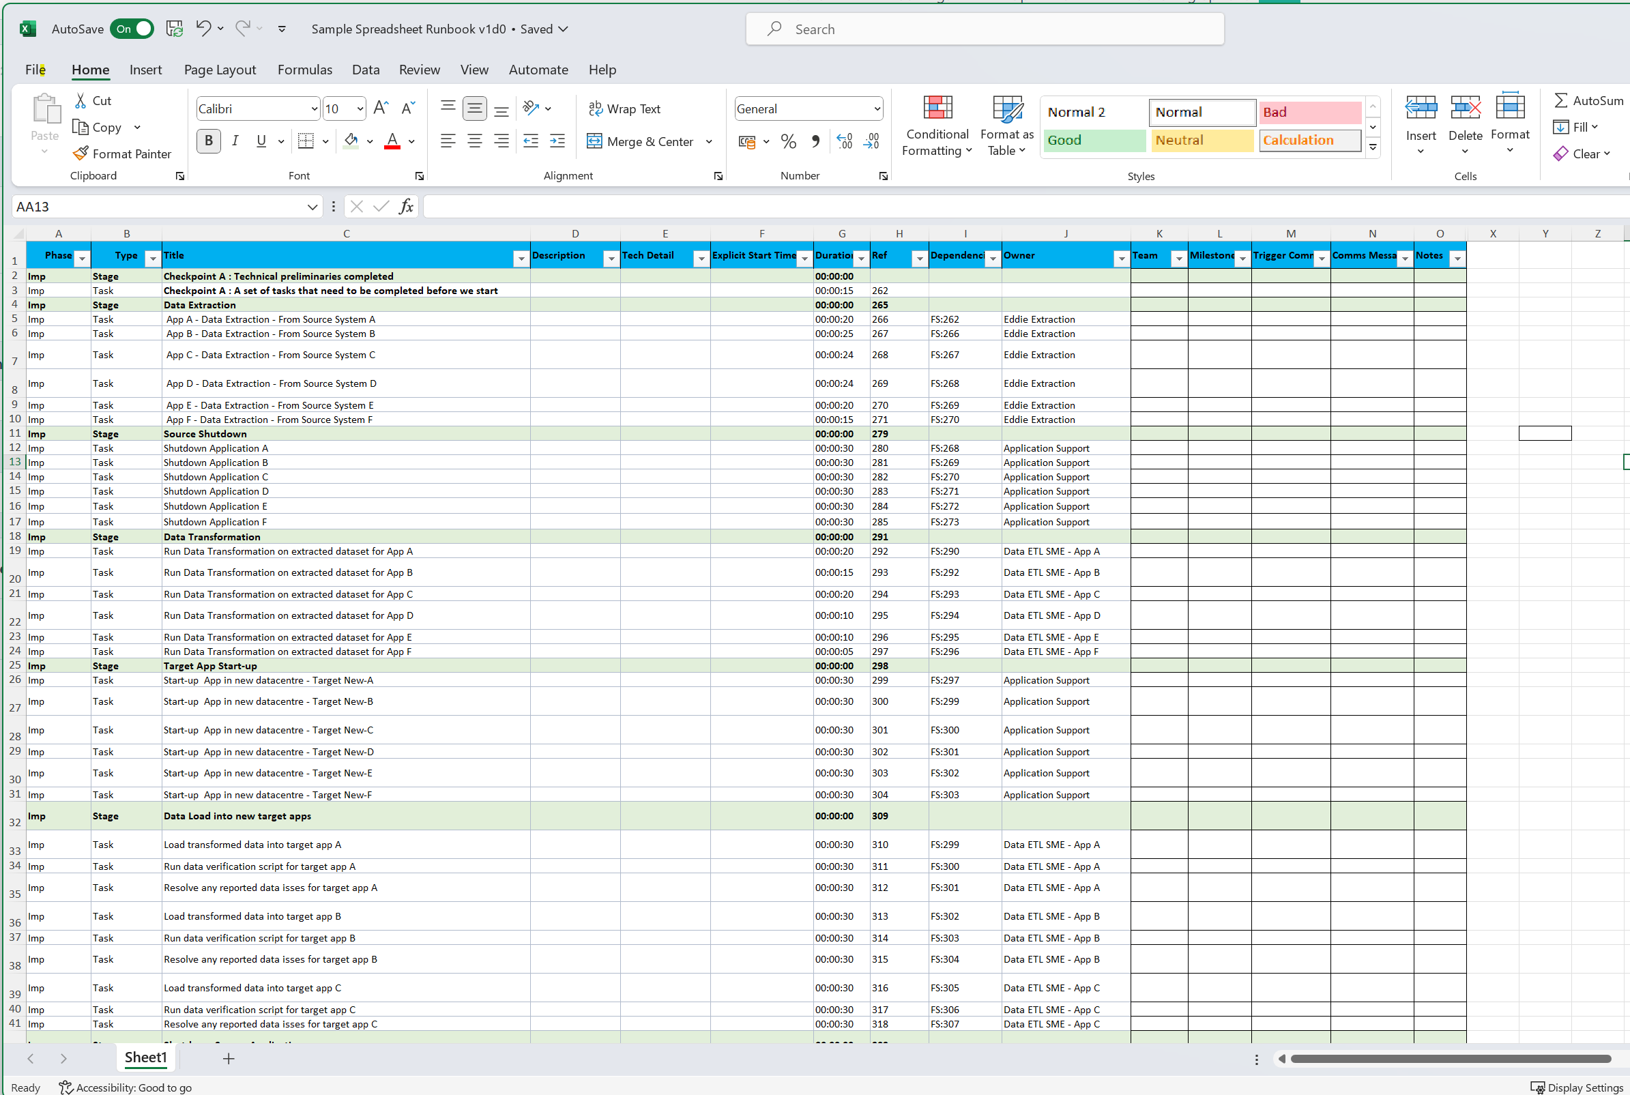Select the Home ribbon tab
The width and height of the screenshot is (1630, 1095).
91,68
